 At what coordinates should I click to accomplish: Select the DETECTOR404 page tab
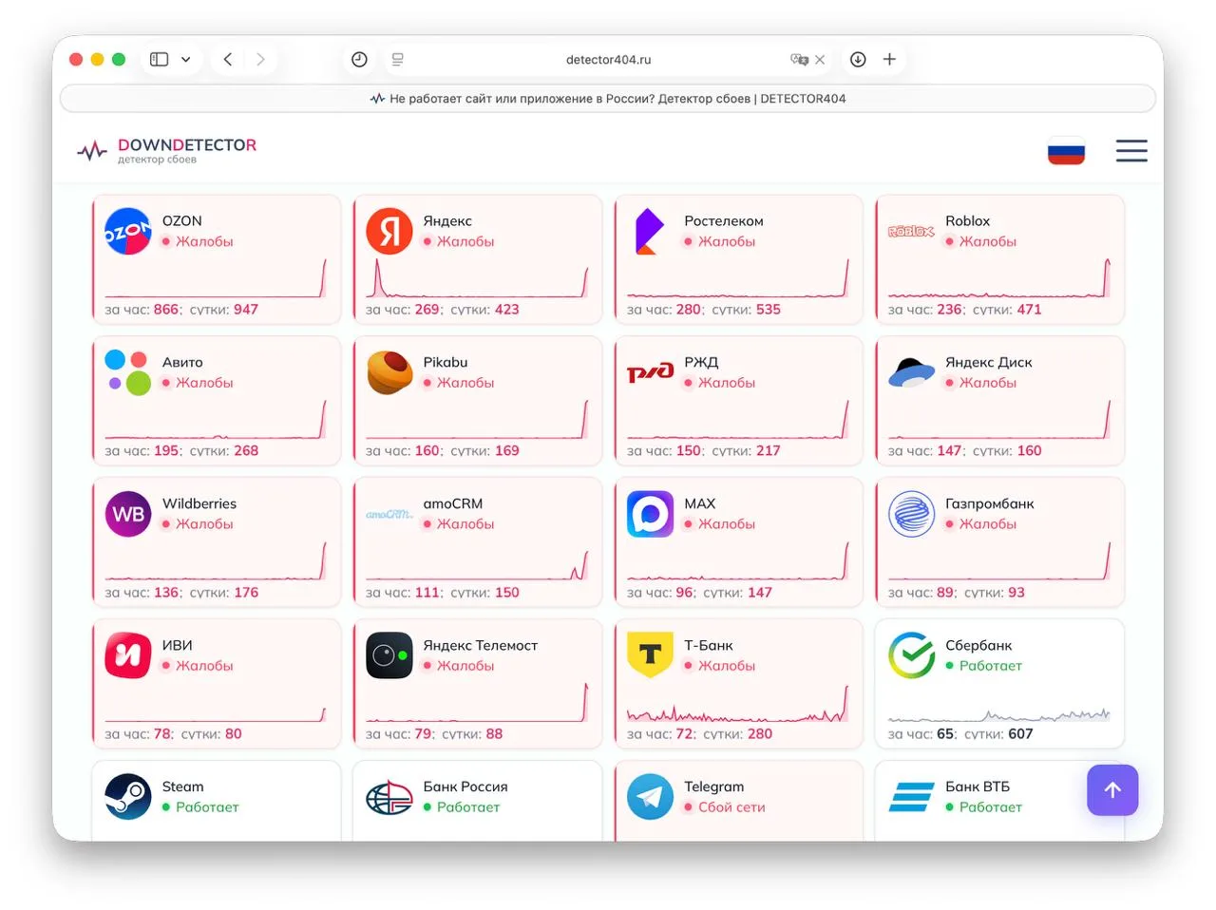point(608,98)
